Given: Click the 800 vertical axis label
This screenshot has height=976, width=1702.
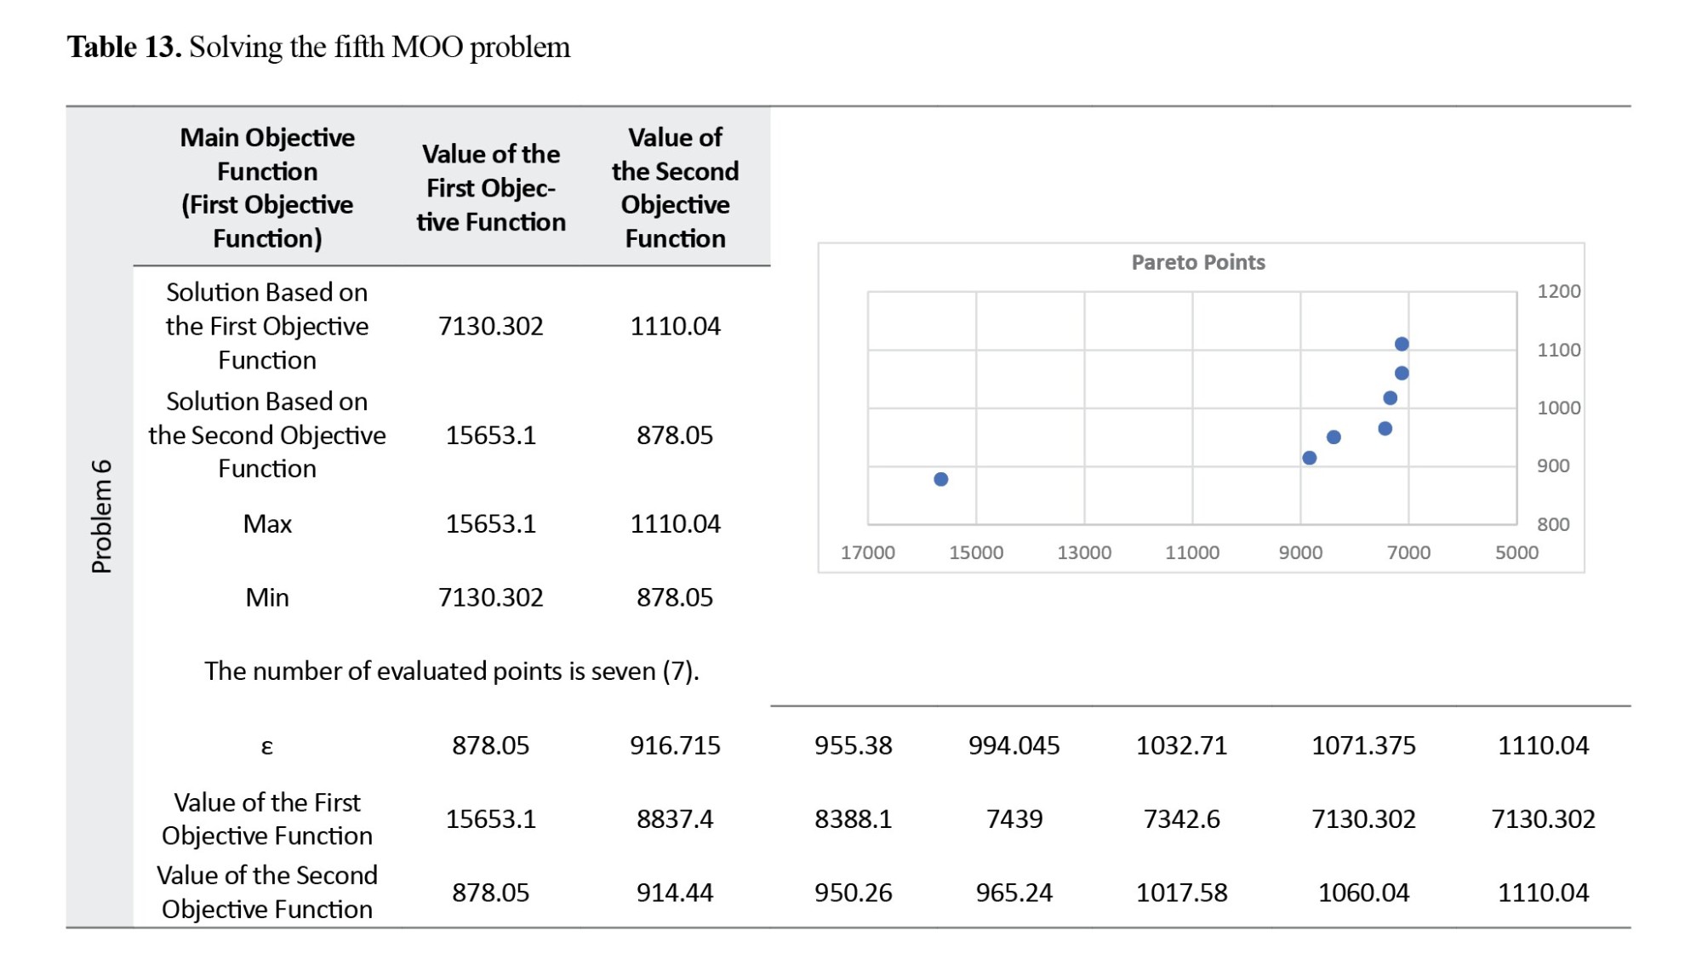Looking at the screenshot, I should 1553,524.
